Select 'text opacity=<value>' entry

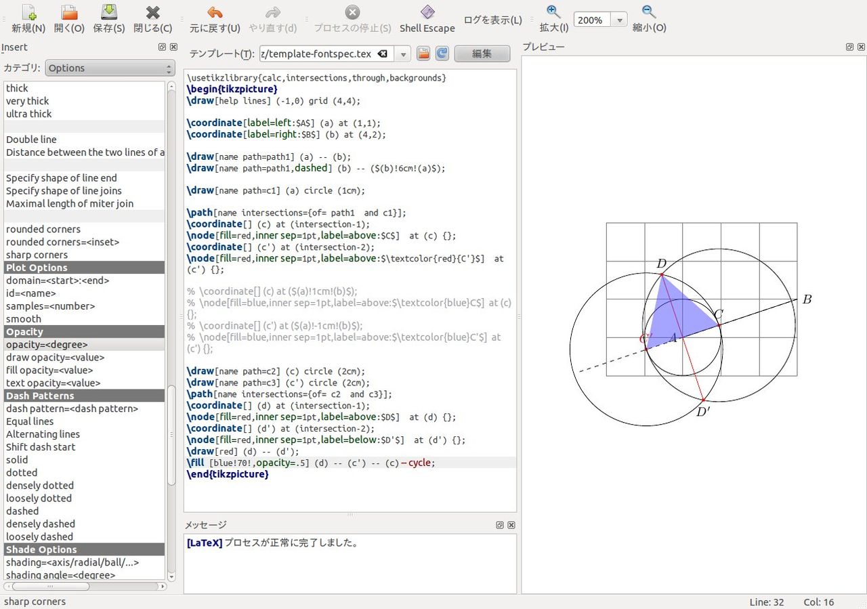click(x=84, y=383)
